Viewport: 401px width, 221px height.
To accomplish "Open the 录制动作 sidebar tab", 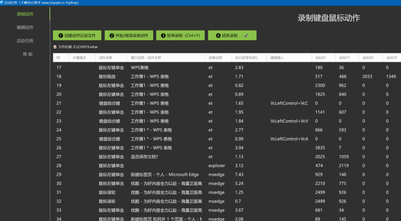I will pos(25,14).
